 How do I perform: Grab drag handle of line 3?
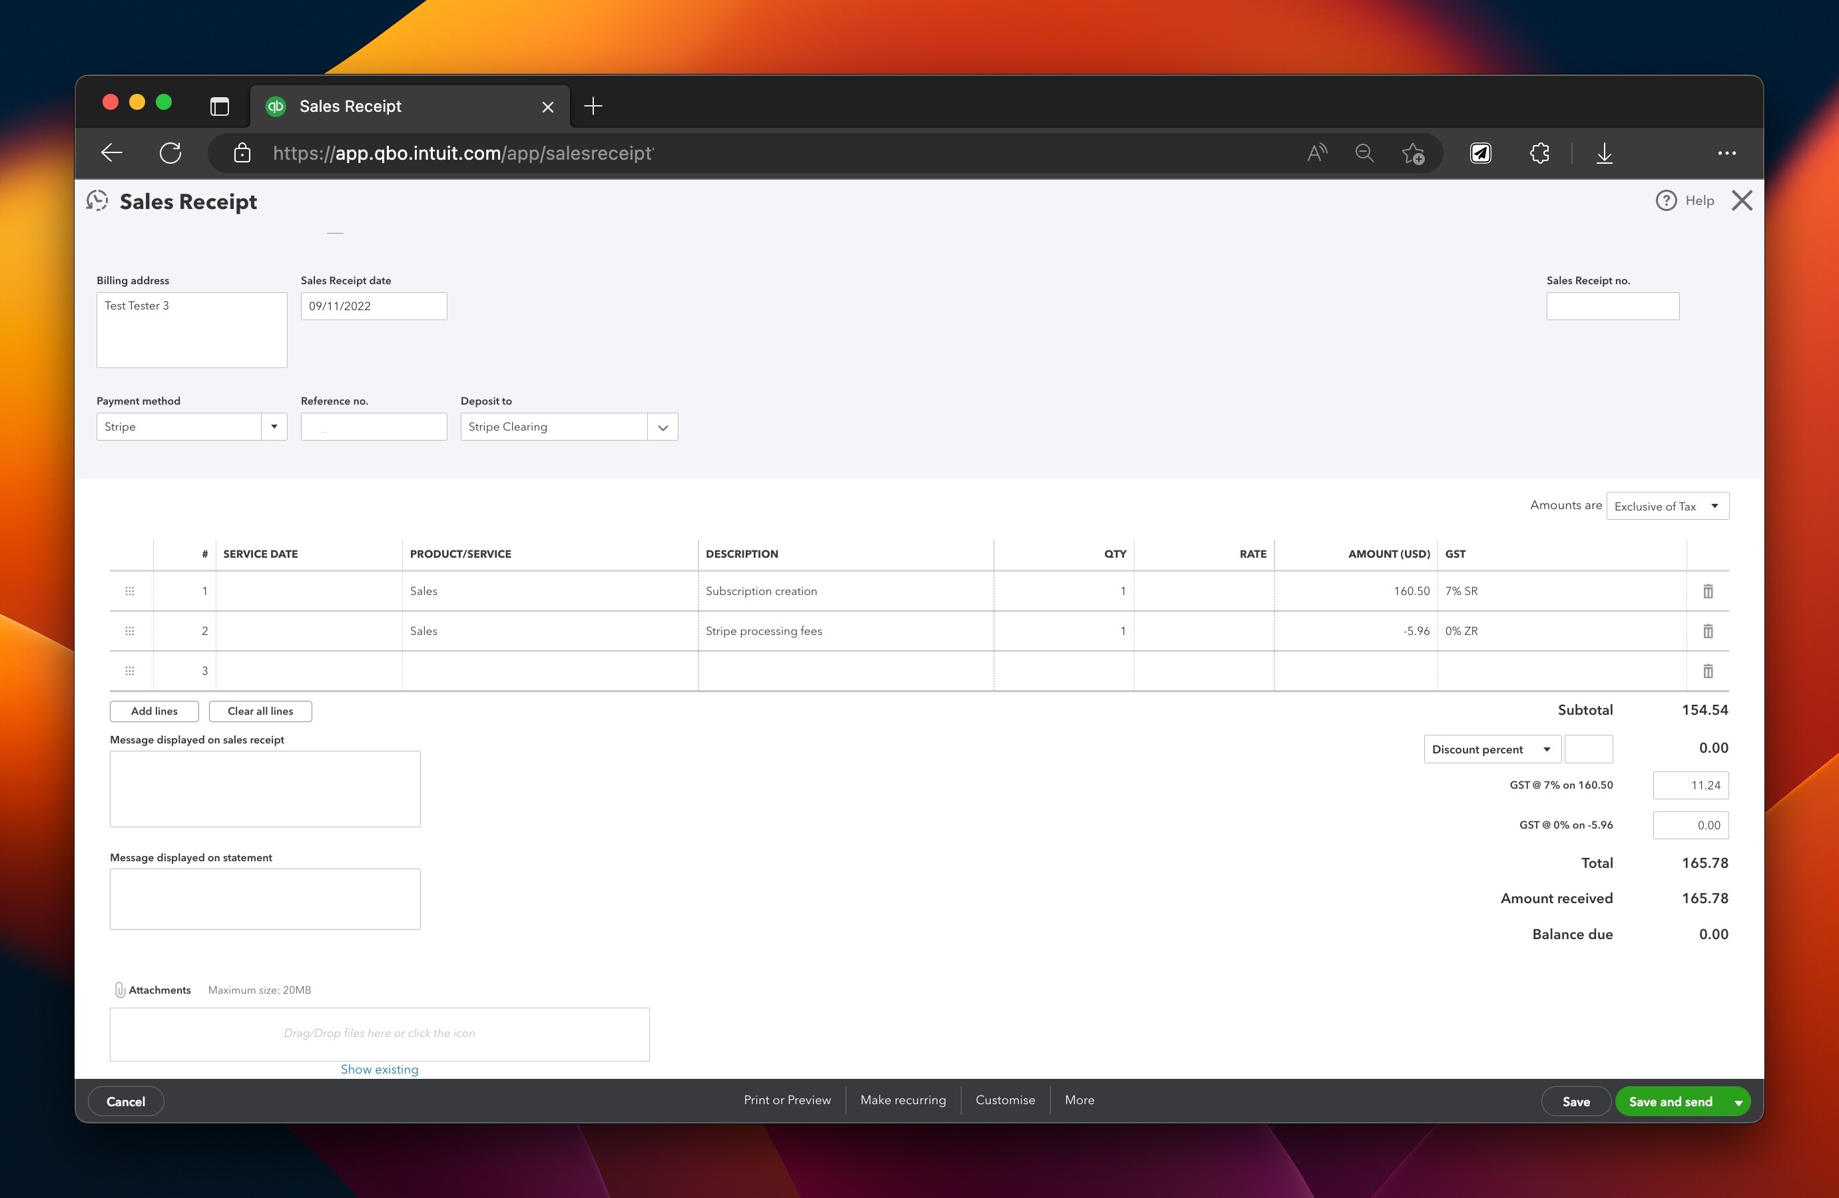[130, 672]
